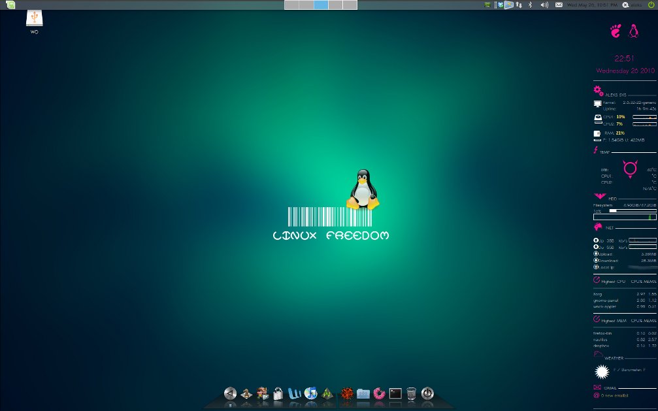Click the RAM 21% reading
This screenshot has height=411, width=658.
(x=615, y=133)
